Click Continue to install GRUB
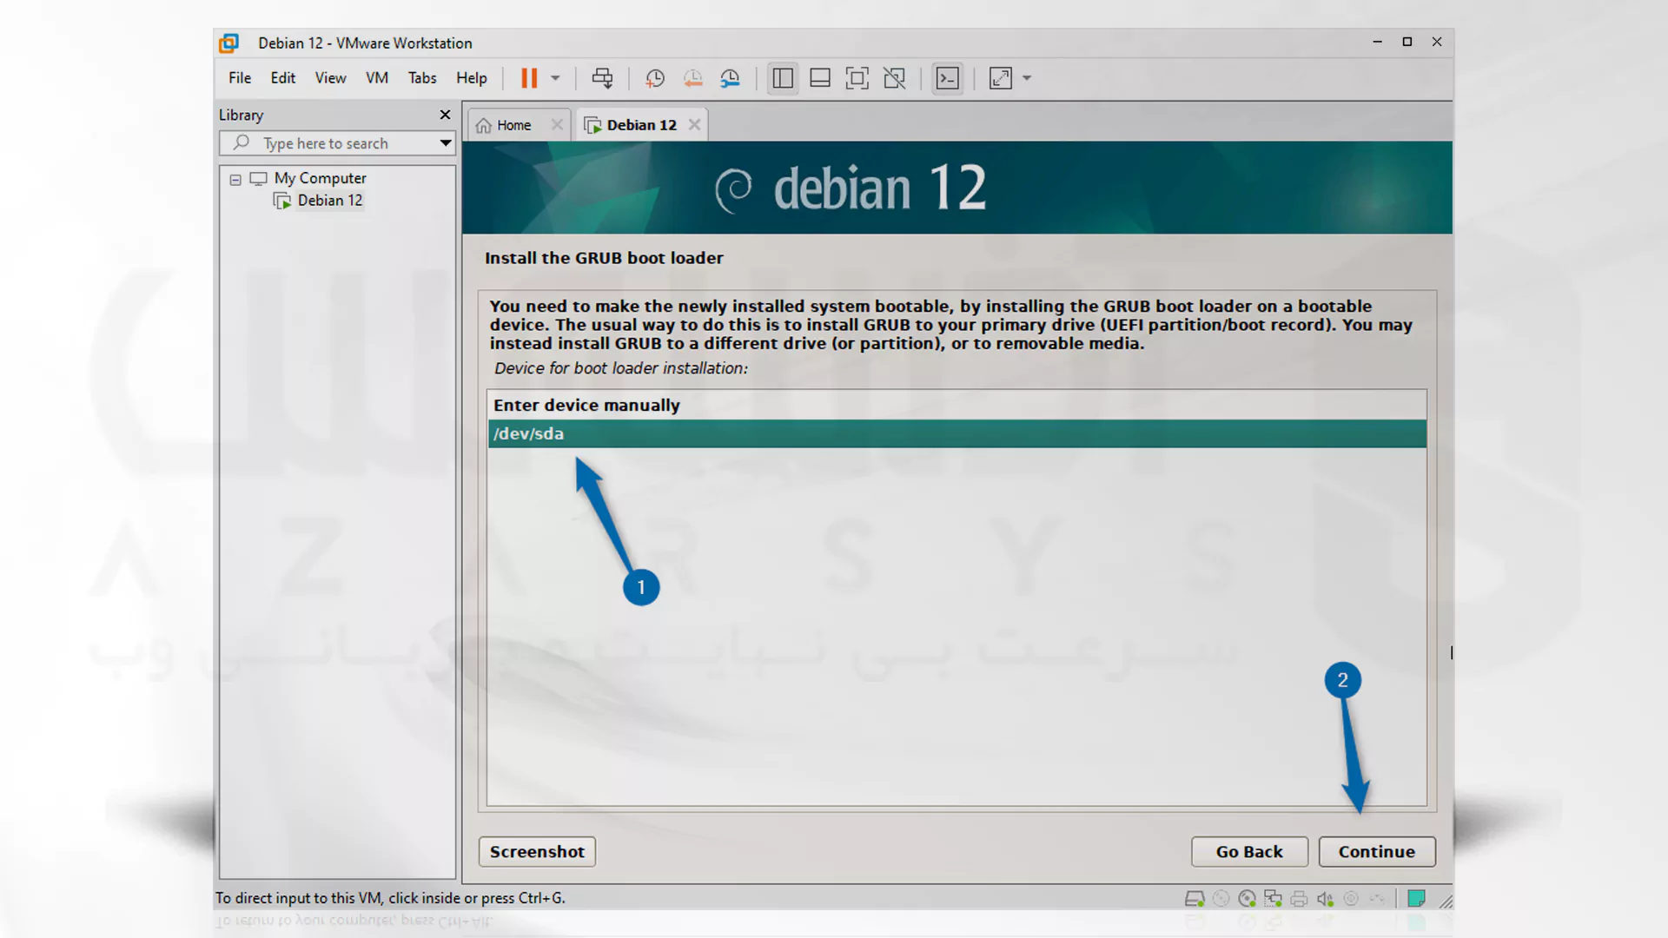Screen dimensions: 1668x938 tap(1377, 852)
